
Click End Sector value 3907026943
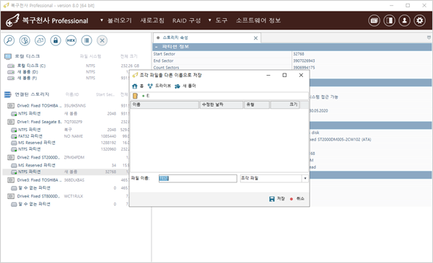tap(304, 61)
